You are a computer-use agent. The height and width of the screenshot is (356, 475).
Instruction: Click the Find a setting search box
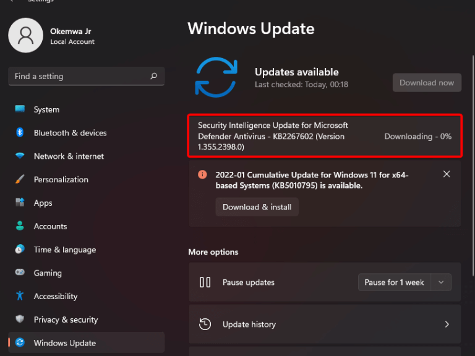point(87,76)
